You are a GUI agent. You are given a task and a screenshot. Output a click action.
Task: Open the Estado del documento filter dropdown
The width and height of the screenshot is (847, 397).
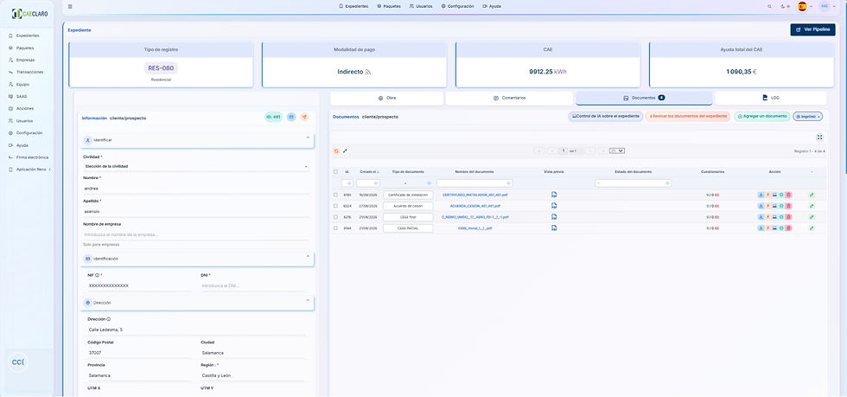(633, 183)
